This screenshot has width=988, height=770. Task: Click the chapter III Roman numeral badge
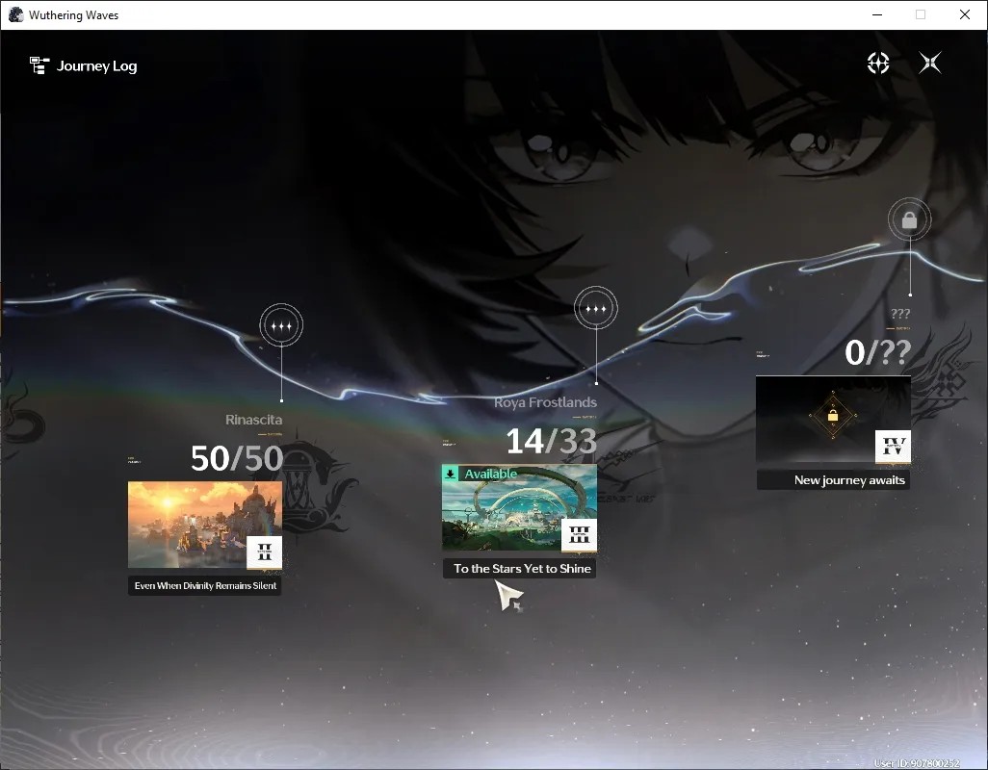579,534
